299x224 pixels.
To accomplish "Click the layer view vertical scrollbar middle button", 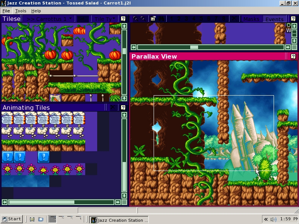I will tap(294, 33).
